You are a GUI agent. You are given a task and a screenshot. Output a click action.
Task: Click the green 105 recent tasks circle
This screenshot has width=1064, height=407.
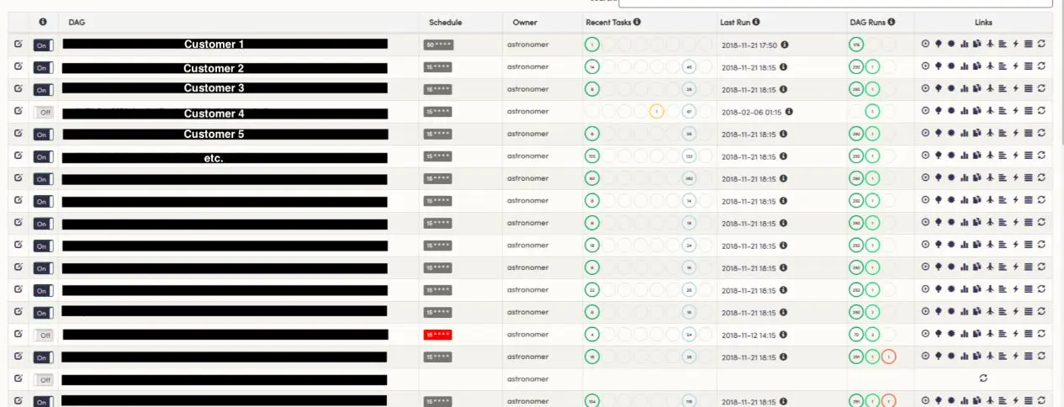click(592, 156)
